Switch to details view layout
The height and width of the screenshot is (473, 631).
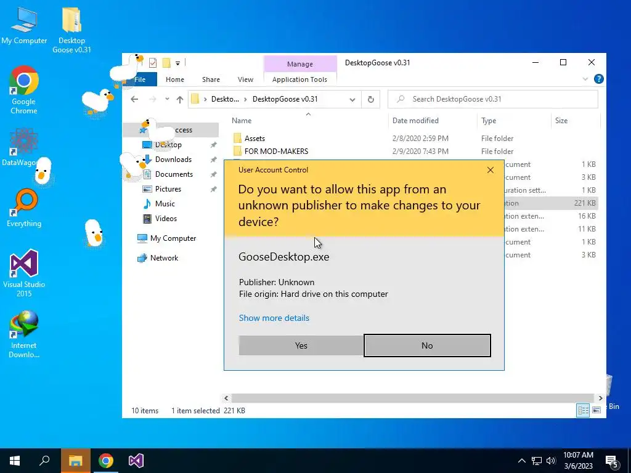click(583, 410)
